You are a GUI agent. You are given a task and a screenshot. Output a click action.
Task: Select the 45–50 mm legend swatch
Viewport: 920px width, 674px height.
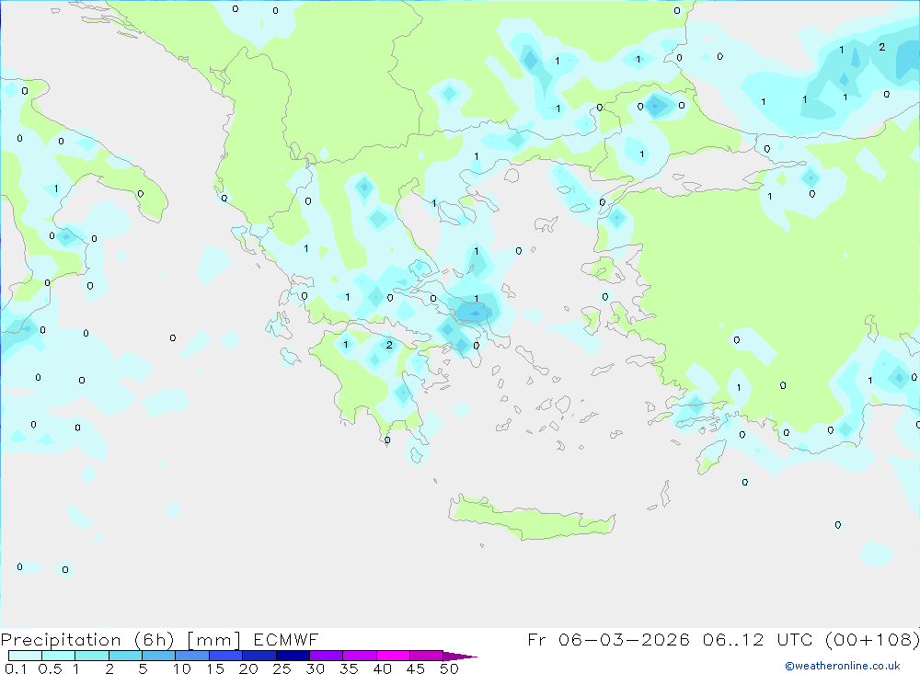[x=427, y=656]
